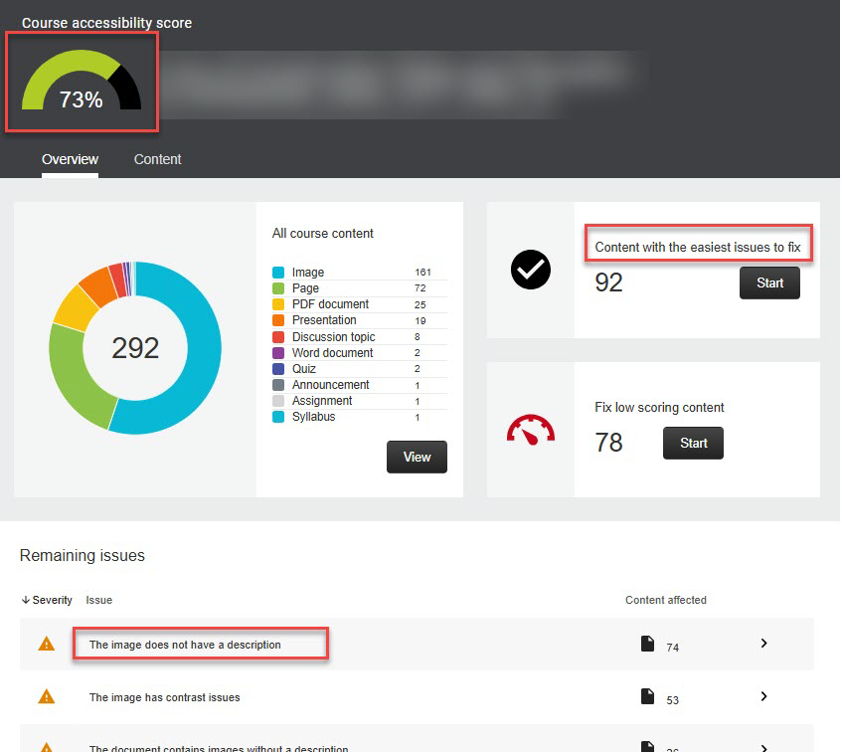Select the PDF document legend swatch
The width and height of the screenshot is (842, 752).
278,304
